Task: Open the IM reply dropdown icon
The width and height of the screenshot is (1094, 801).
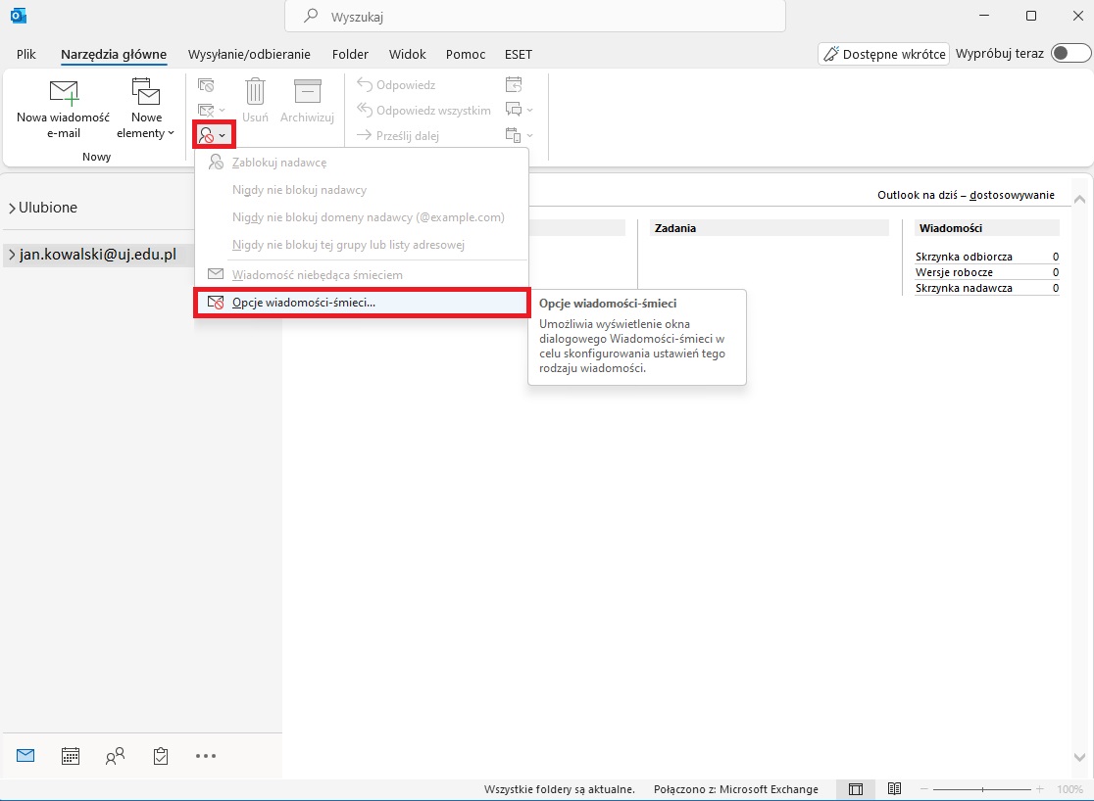Action: [x=520, y=110]
